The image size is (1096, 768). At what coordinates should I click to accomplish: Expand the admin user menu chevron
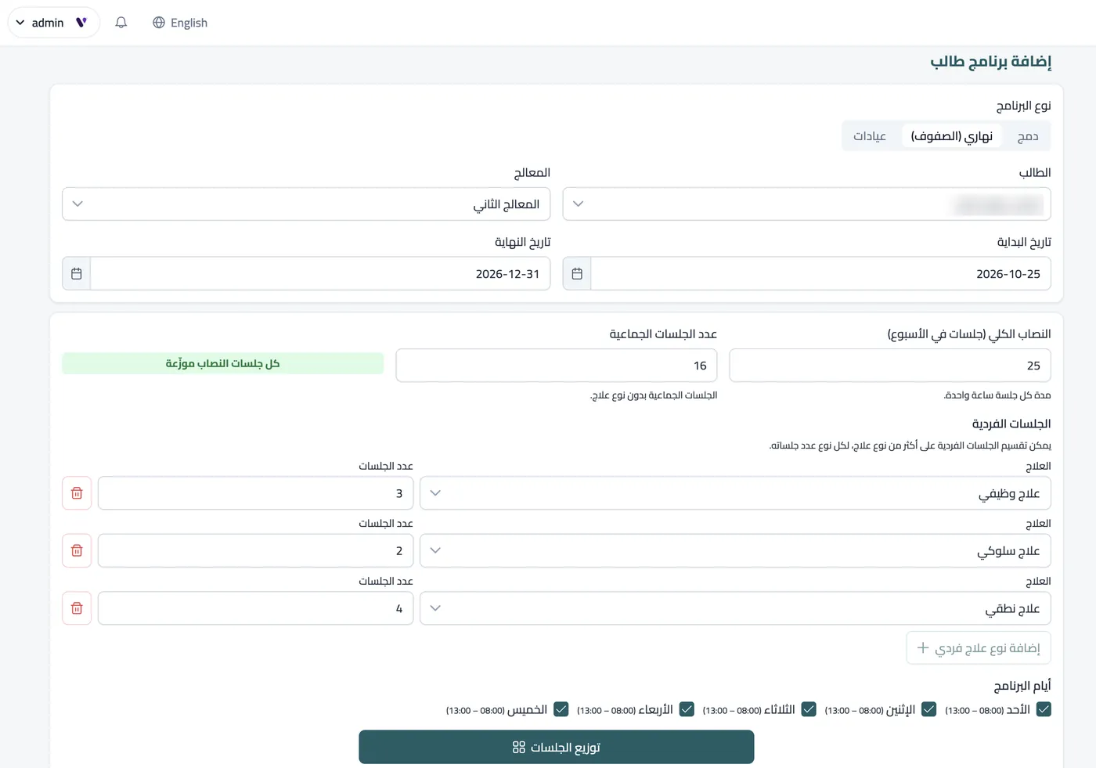tap(20, 23)
